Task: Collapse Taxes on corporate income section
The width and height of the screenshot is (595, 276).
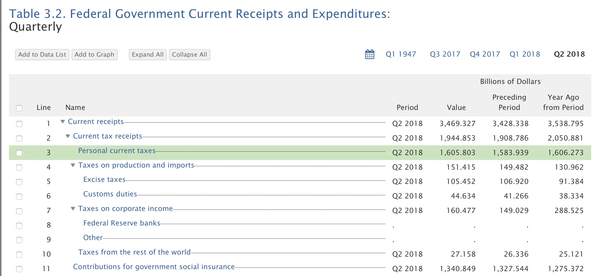Action: click(73, 209)
